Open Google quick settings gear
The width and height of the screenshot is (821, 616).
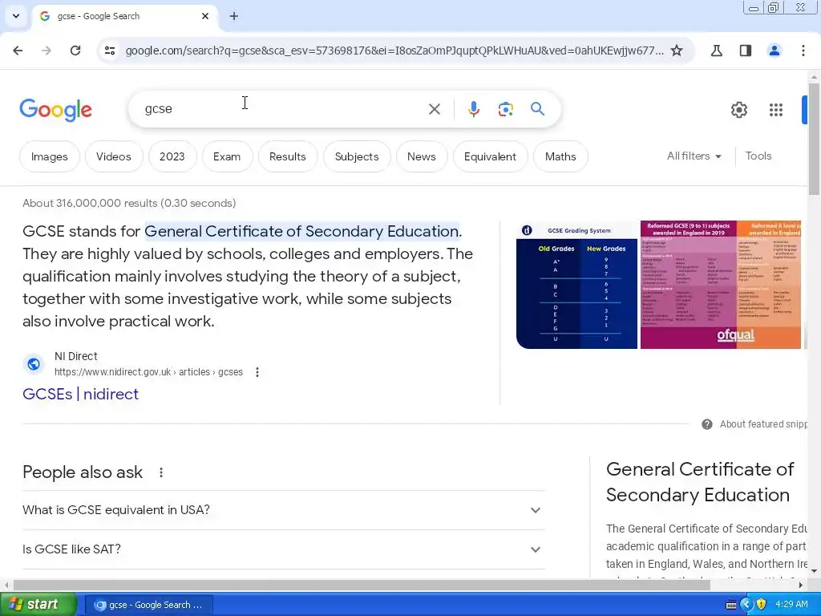[738, 109]
